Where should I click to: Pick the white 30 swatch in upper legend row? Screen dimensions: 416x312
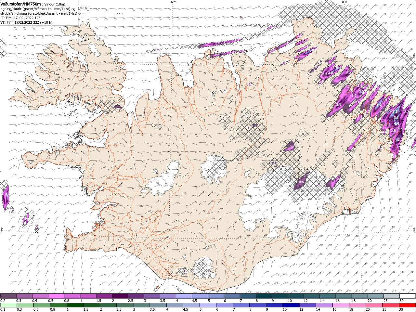(x=407, y=296)
